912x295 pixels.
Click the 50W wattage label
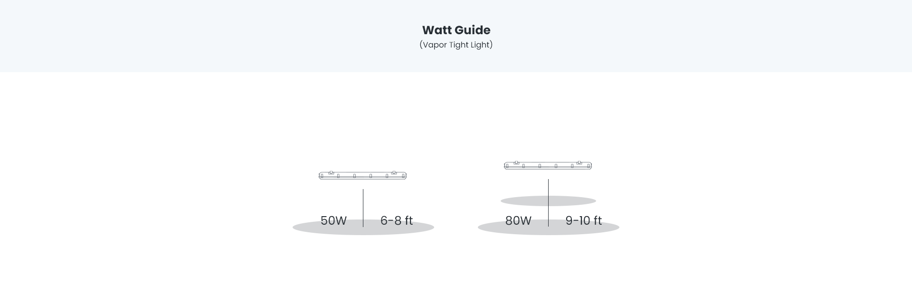tap(333, 220)
